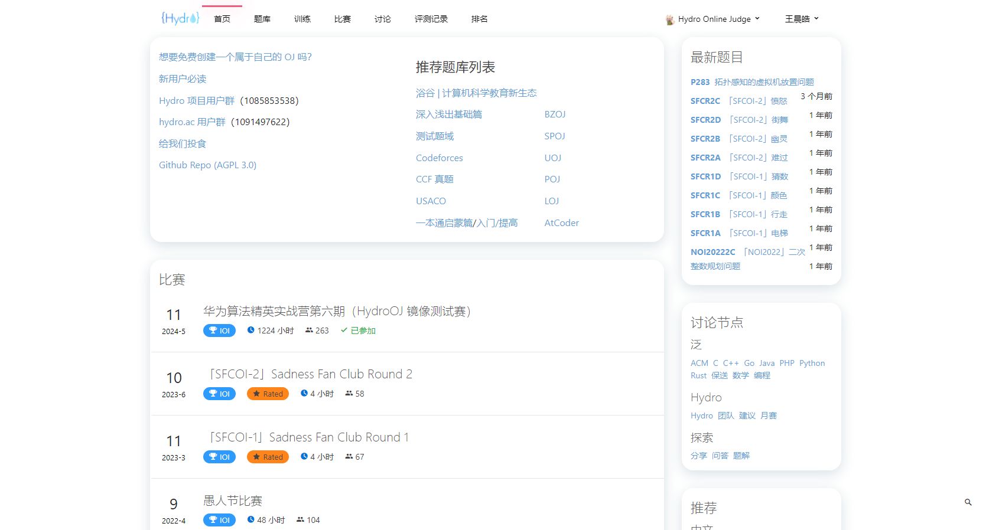Open the 测试题域 link
The width and height of the screenshot is (986, 530).
435,136
